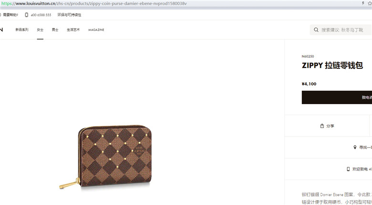
Task: Click the 环保与可持续性 link
Action: pos(69,15)
